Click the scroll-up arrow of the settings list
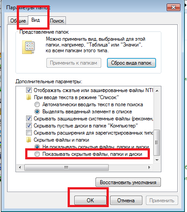 [157, 91]
